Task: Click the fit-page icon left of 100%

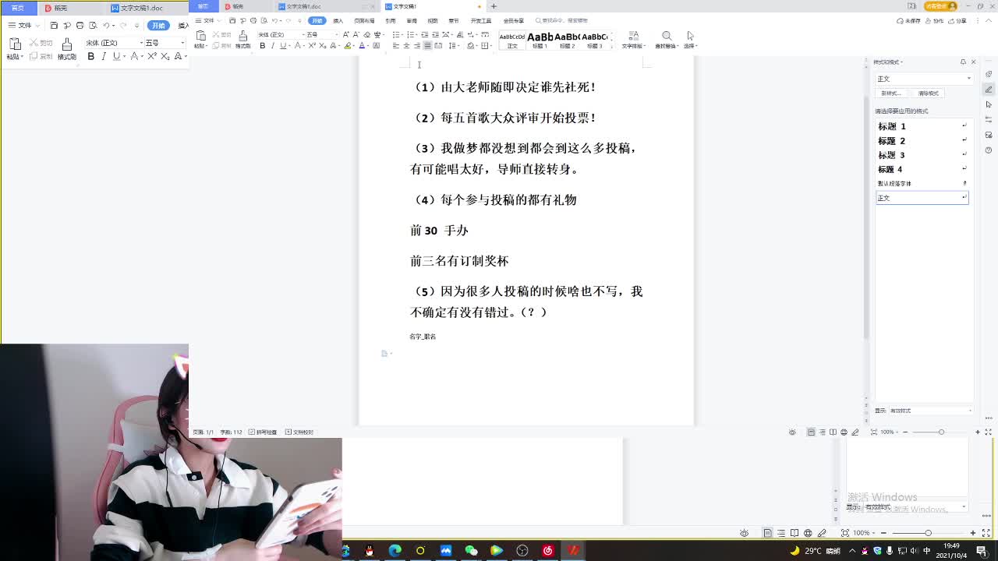Action: (x=844, y=533)
